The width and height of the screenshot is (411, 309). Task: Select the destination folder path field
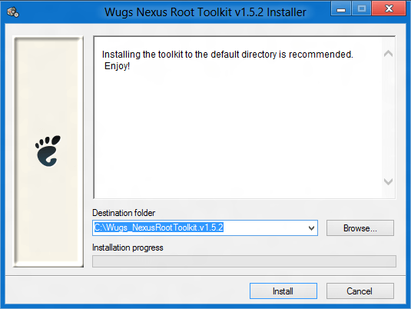pos(205,228)
